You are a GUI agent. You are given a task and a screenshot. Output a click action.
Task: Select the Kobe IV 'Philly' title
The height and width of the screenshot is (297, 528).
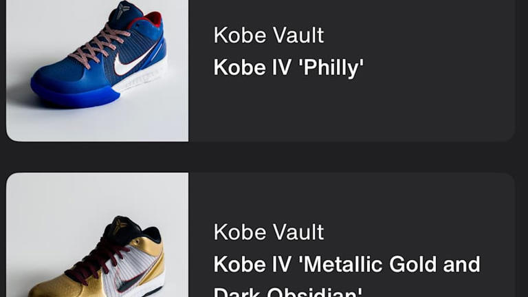(x=289, y=67)
